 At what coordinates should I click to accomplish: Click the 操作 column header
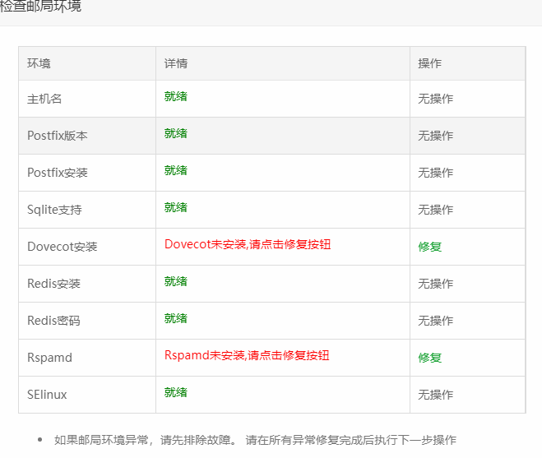429,63
